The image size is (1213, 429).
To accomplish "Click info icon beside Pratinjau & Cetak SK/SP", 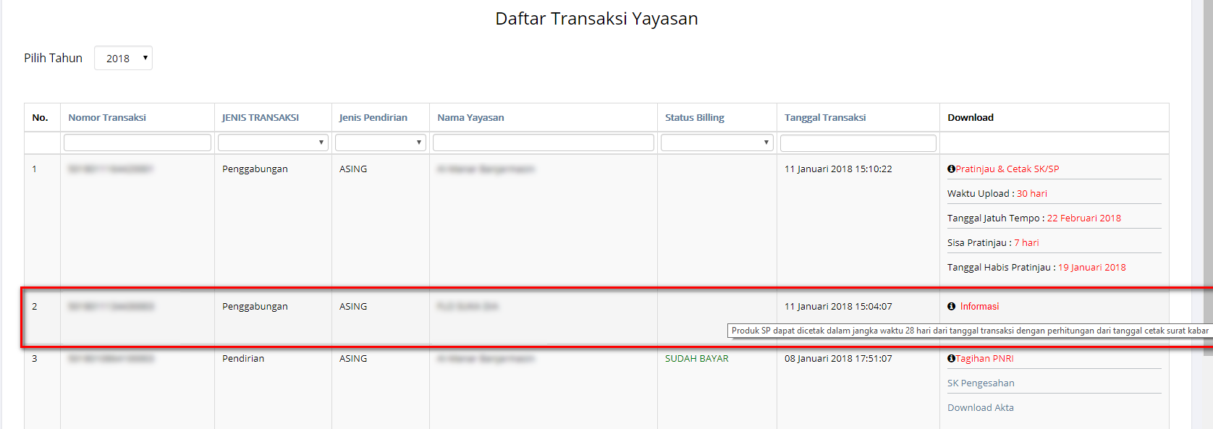I will pyautogui.click(x=951, y=169).
